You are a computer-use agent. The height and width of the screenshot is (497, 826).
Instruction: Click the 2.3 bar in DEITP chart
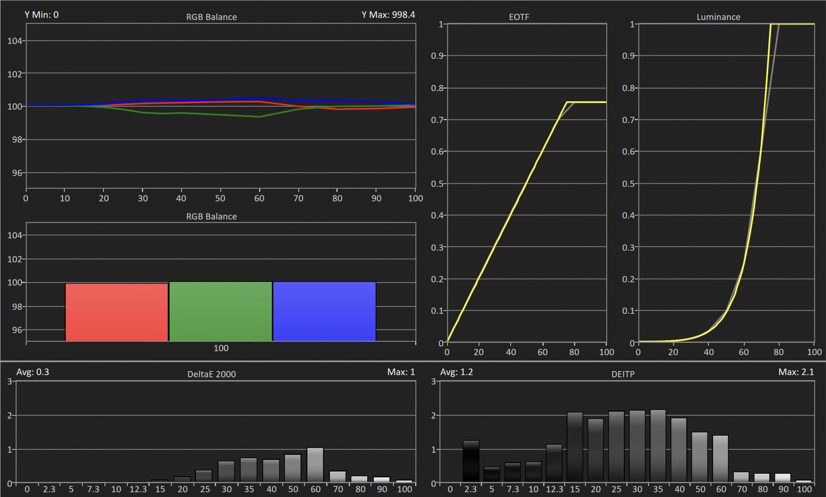pyautogui.click(x=471, y=461)
